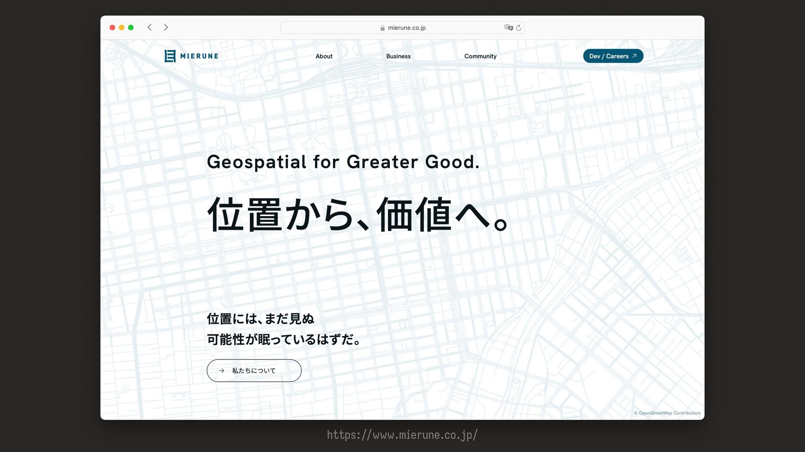Open the Business menu item

[398, 56]
